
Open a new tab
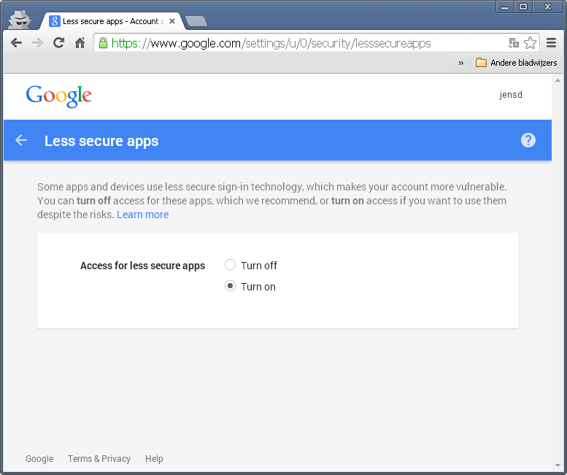196,21
